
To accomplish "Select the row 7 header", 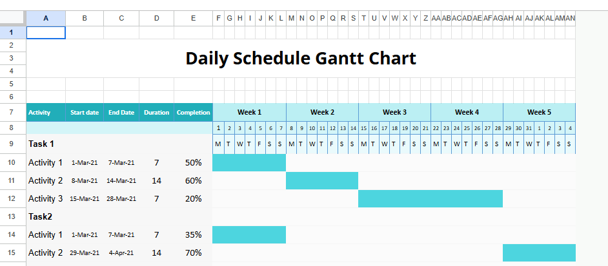I will click(x=13, y=112).
